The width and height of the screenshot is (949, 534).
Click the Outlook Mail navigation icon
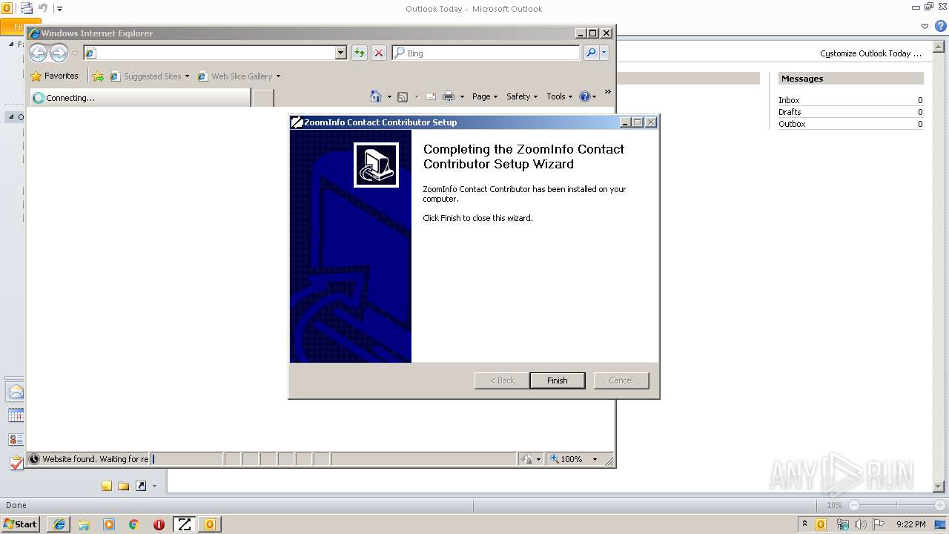point(16,392)
